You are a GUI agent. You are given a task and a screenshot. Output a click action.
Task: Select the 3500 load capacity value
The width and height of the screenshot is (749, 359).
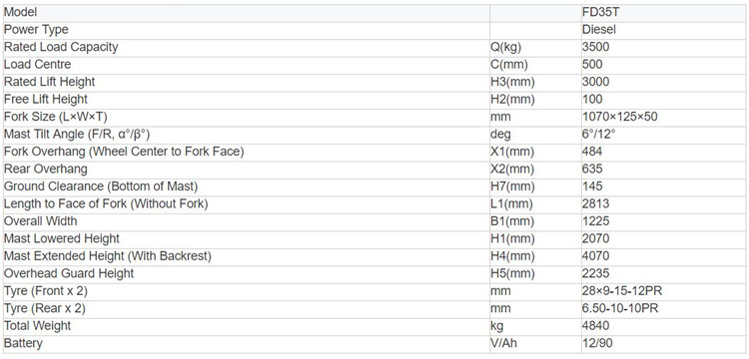coord(595,47)
